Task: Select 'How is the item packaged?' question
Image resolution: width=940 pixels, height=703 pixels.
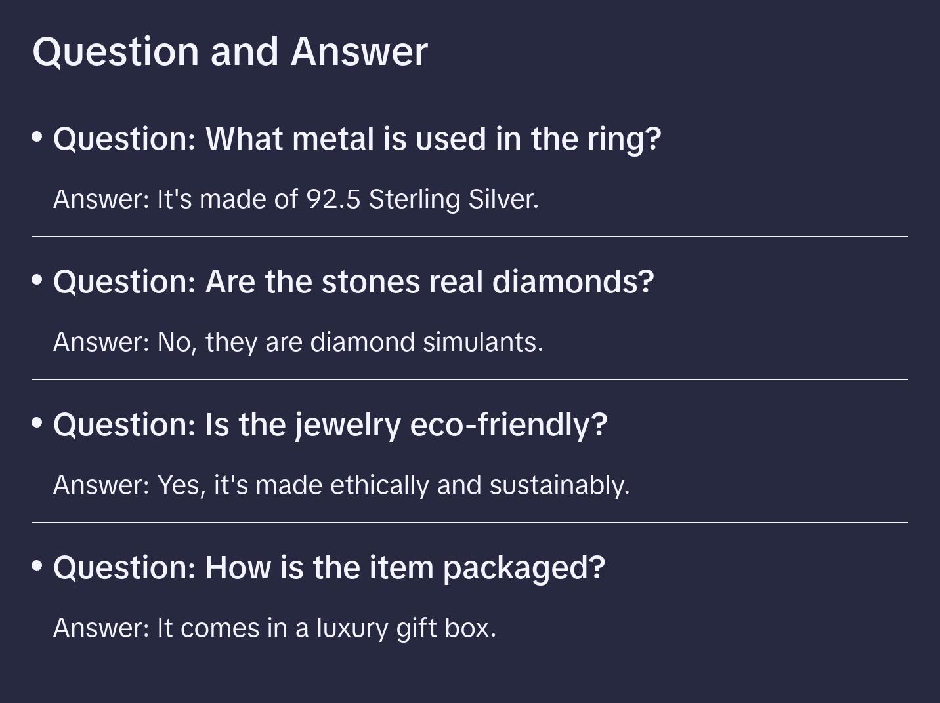Action: 329,568
